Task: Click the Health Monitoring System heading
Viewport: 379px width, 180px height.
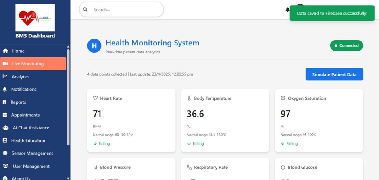Action: pyautogui.click(x=152, y=43)
